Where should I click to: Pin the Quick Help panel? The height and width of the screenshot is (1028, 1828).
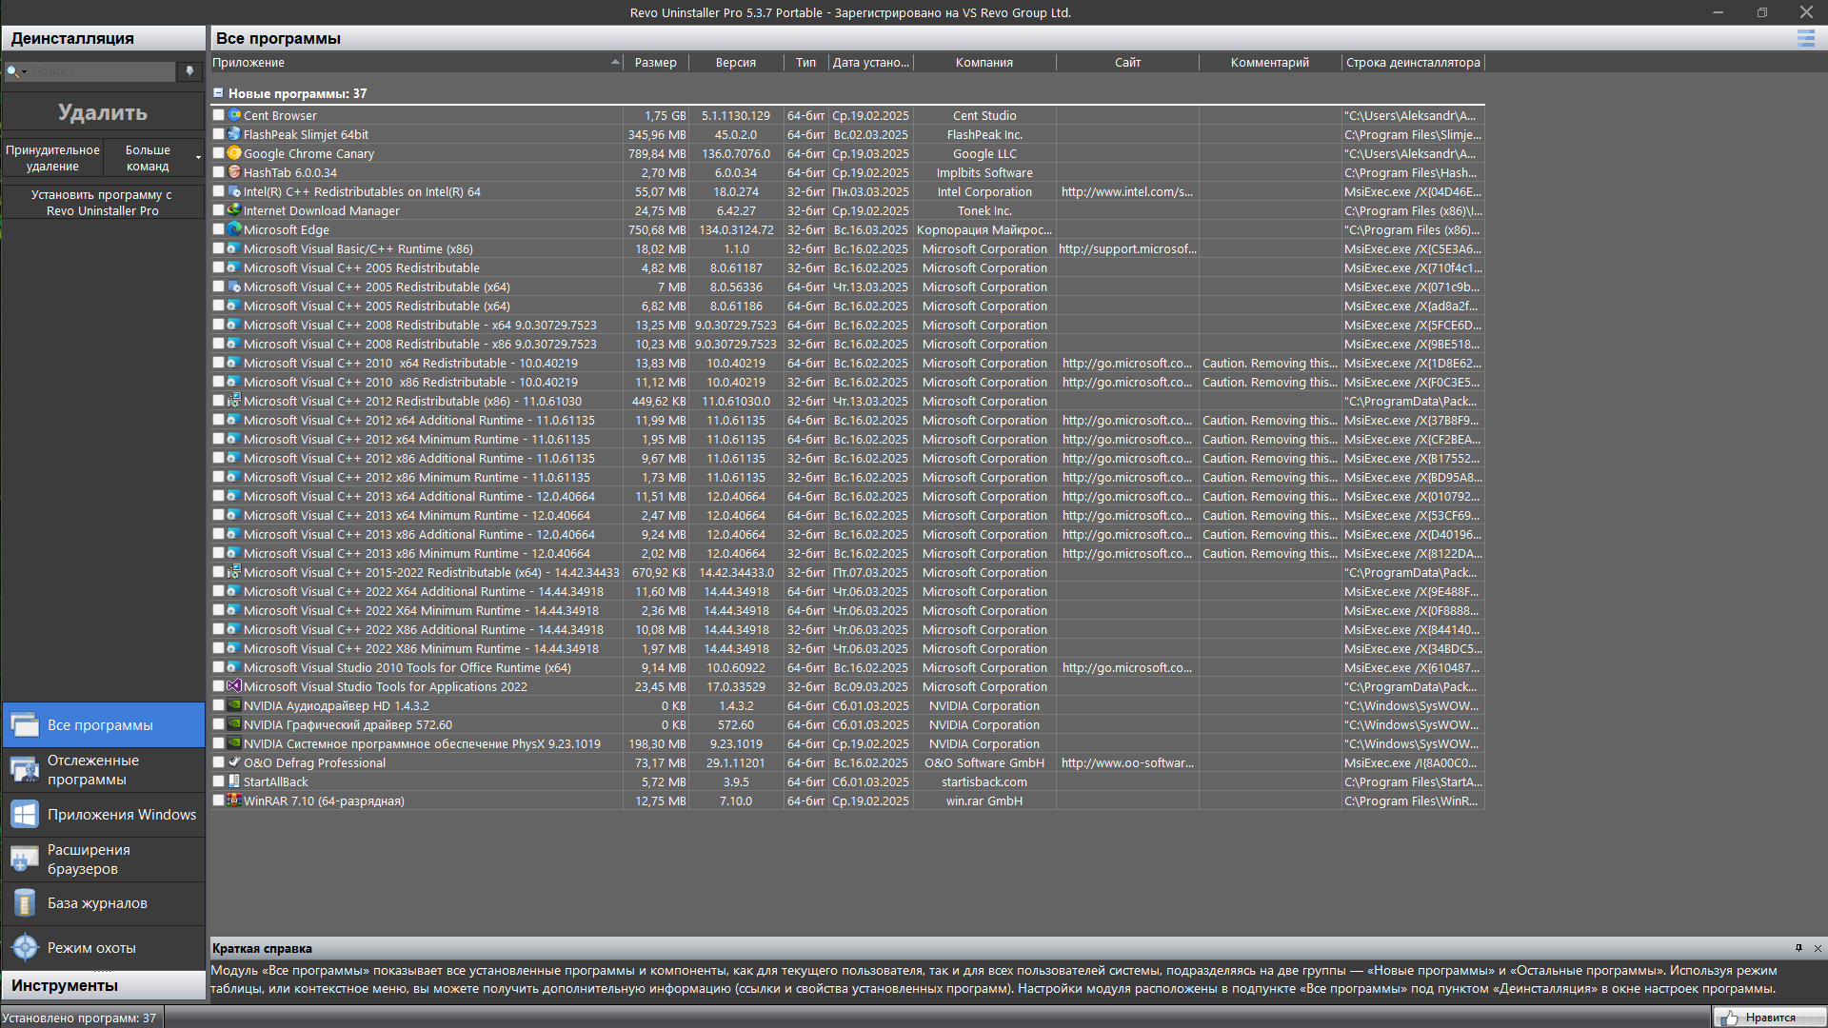1798,948
